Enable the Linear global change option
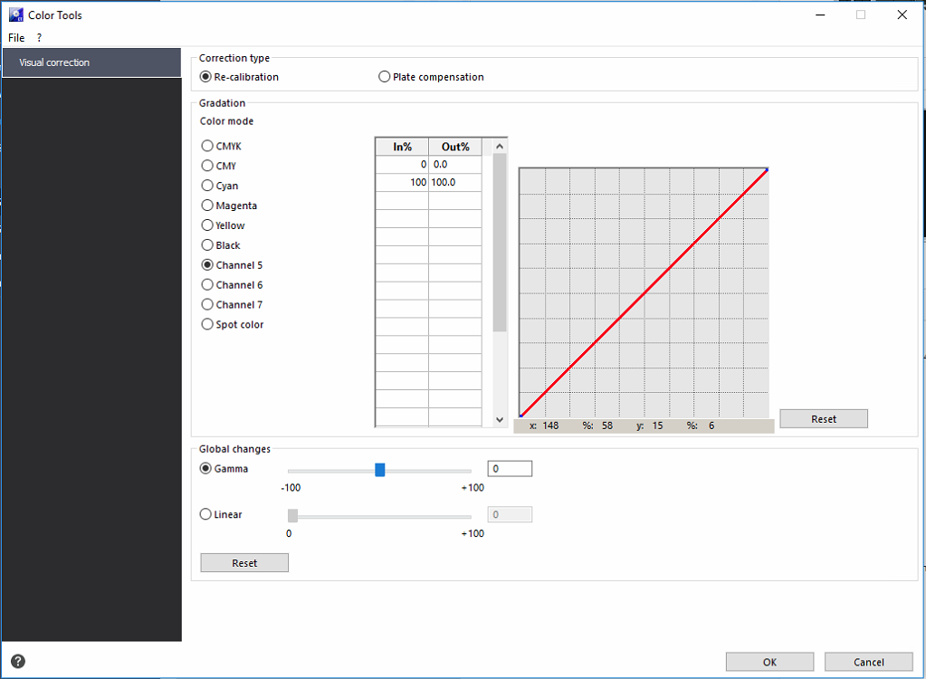This screenshot has height=679, width=926. [205, 514]
